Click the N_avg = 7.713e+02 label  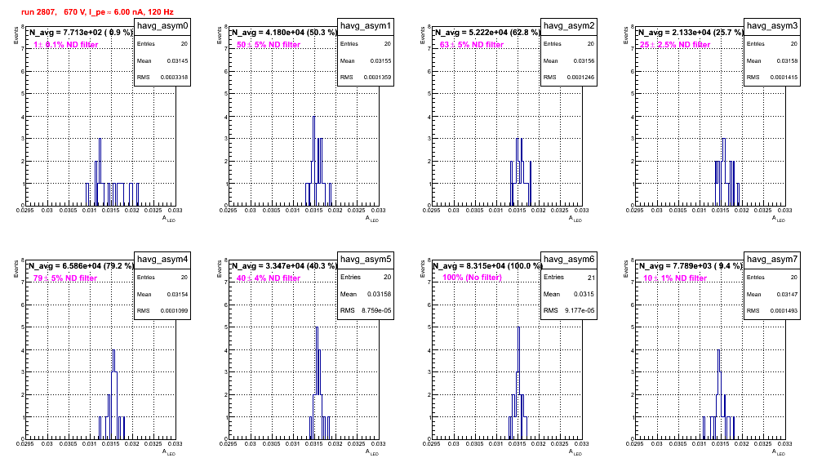point(80,33)
